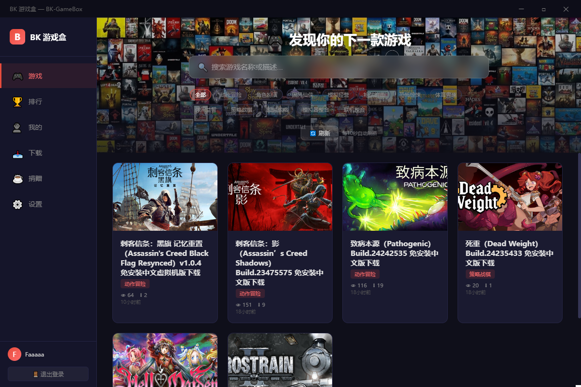Minimize the BK-GameBox window
The height and width of the screenshot is (387, 581).
pyautogui.click(x=521, y=9)
